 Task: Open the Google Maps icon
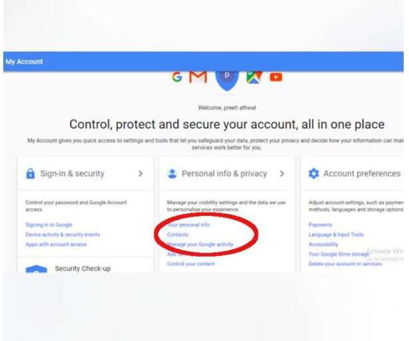tap(254, 77)
